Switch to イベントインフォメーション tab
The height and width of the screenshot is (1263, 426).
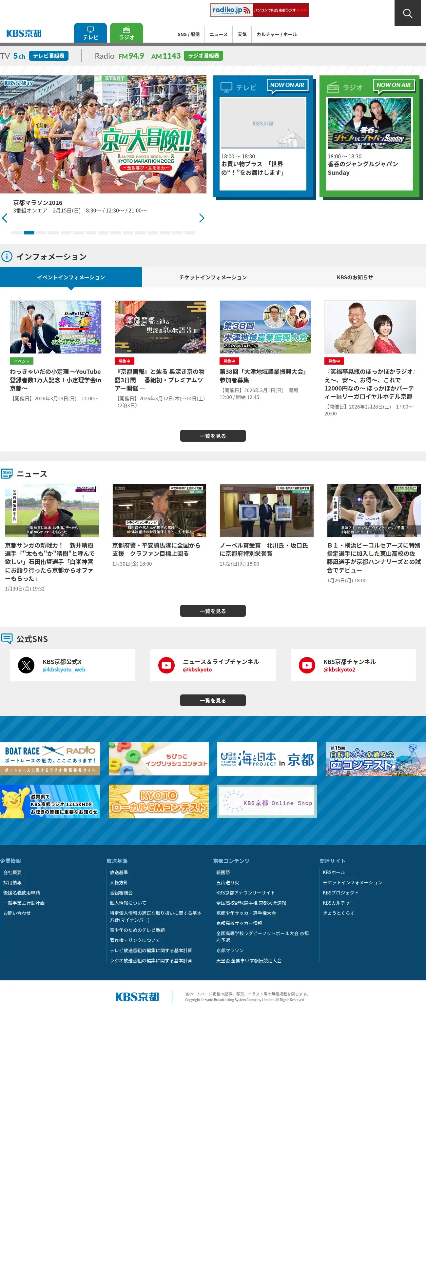(x=71, y=277)
